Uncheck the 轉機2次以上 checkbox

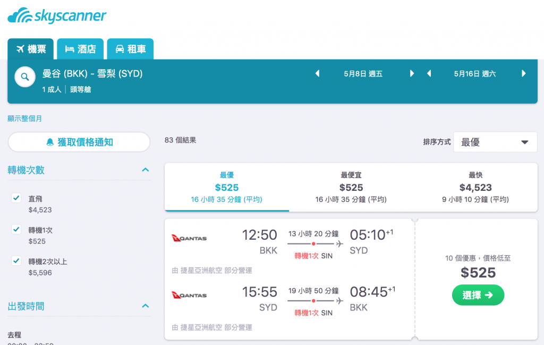(x=16, y=260)
